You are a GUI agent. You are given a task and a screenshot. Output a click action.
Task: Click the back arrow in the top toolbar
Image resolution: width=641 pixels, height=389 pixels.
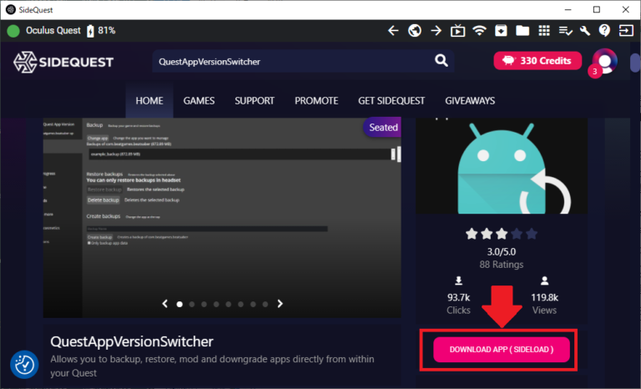[x=394, y=31]
